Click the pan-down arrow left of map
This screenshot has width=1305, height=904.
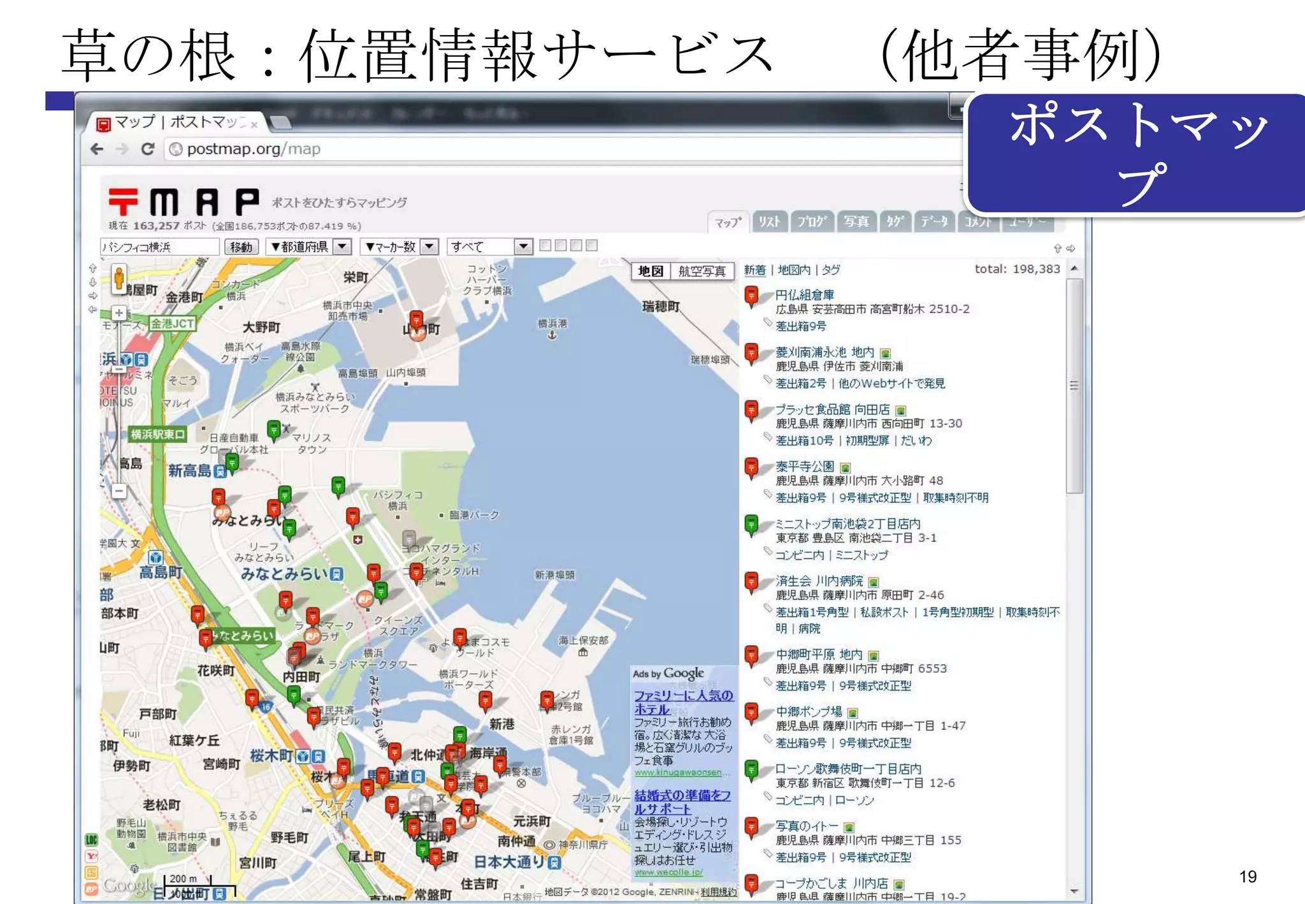click(93, 282)
